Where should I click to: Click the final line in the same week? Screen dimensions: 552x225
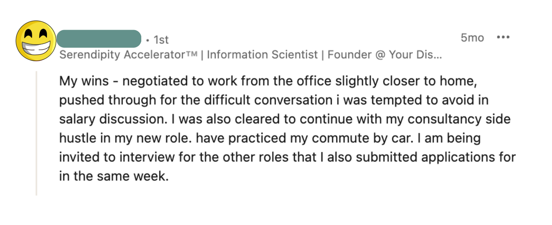pos(114,176)
